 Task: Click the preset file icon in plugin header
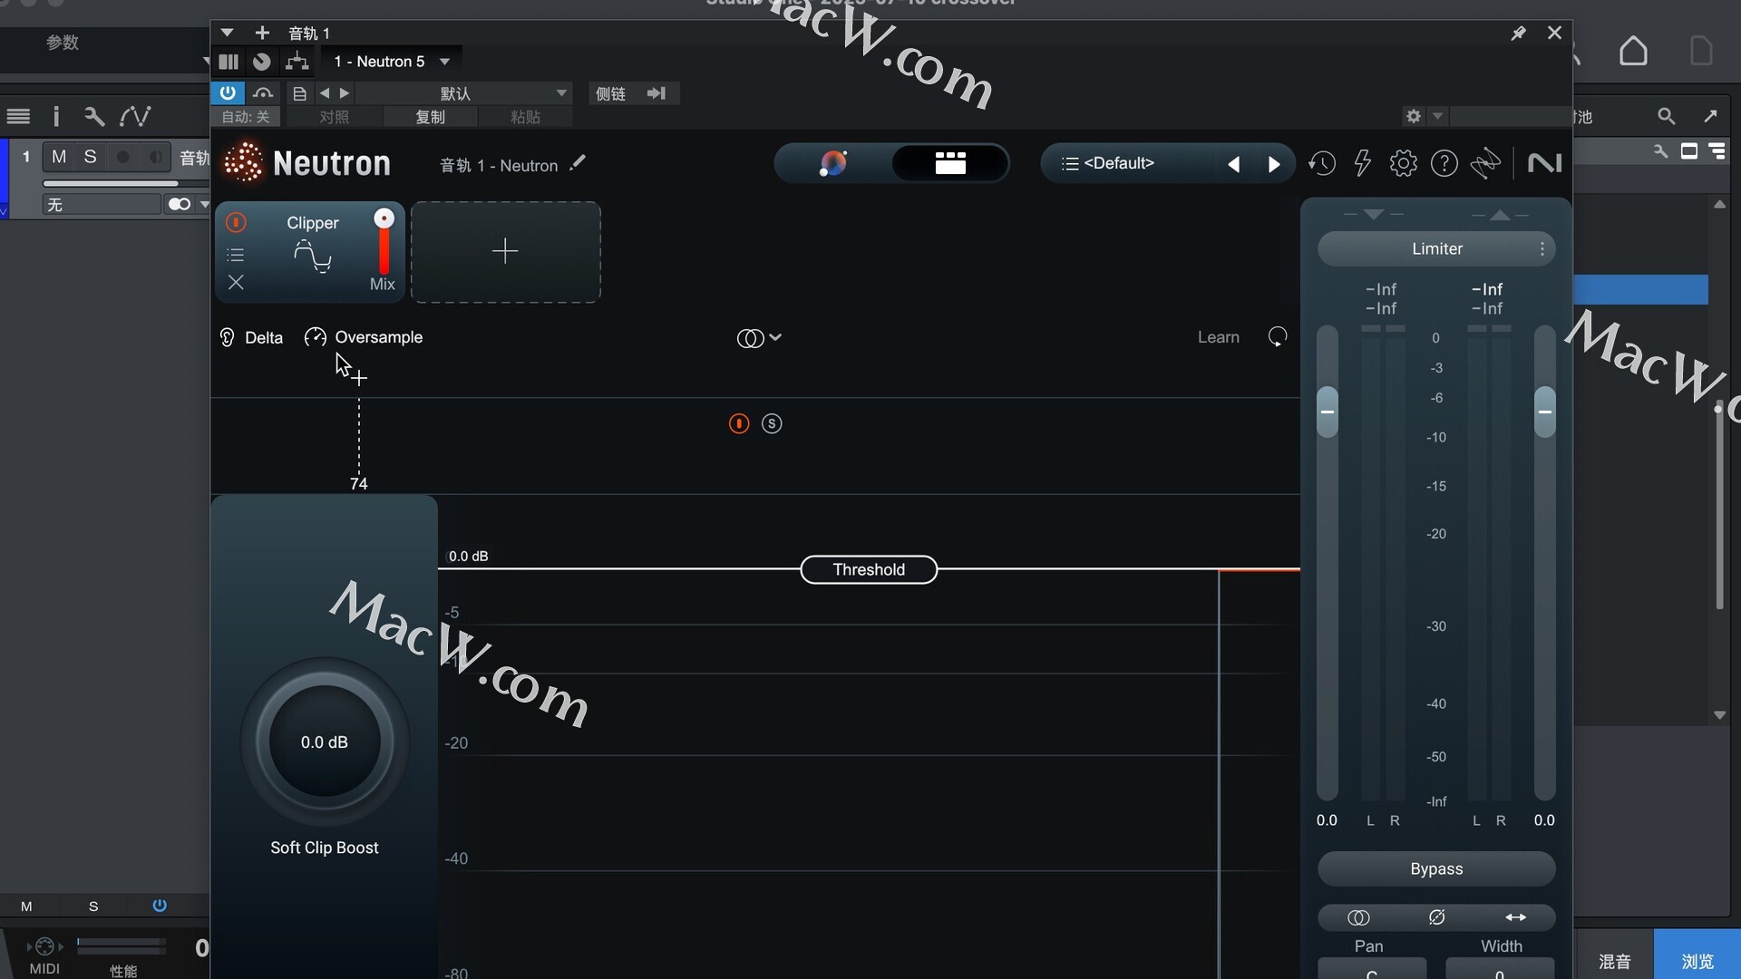point(299,93)
